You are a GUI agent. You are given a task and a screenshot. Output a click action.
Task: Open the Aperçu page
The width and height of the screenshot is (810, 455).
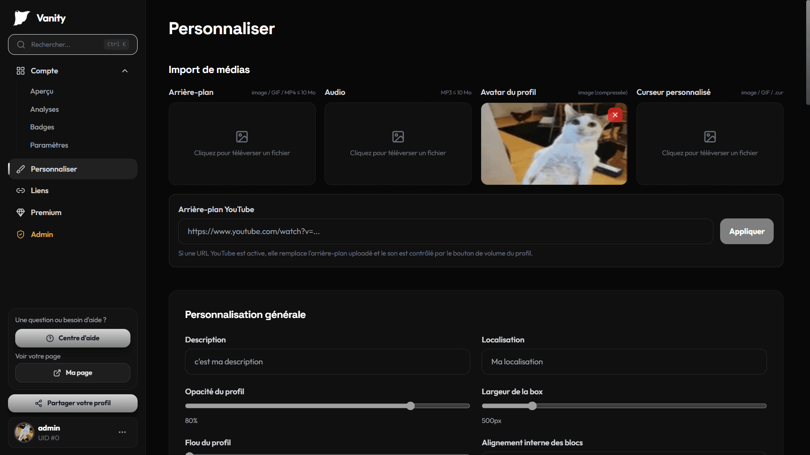[x=42, y=91]
